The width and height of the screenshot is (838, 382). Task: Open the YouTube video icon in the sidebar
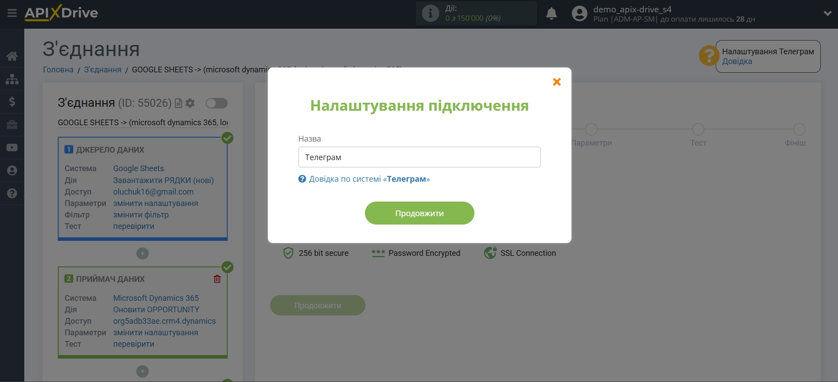click(x=12, y=148)
